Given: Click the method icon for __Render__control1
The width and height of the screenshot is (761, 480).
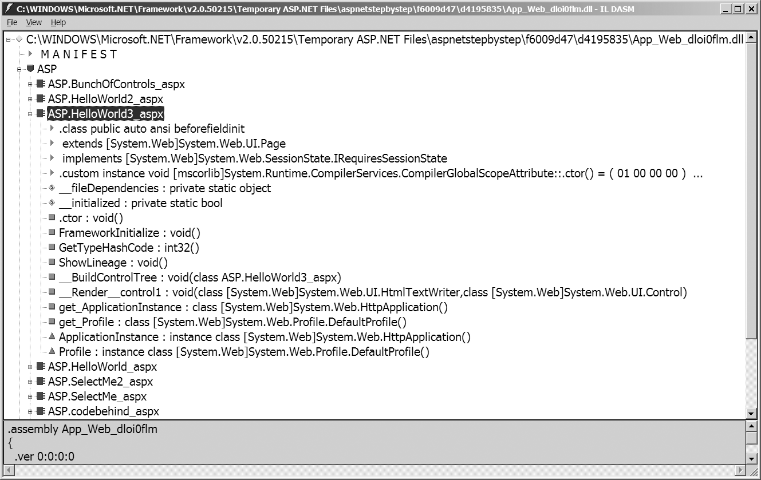Looking at the screenshot, I should click(x=52, y=292).
